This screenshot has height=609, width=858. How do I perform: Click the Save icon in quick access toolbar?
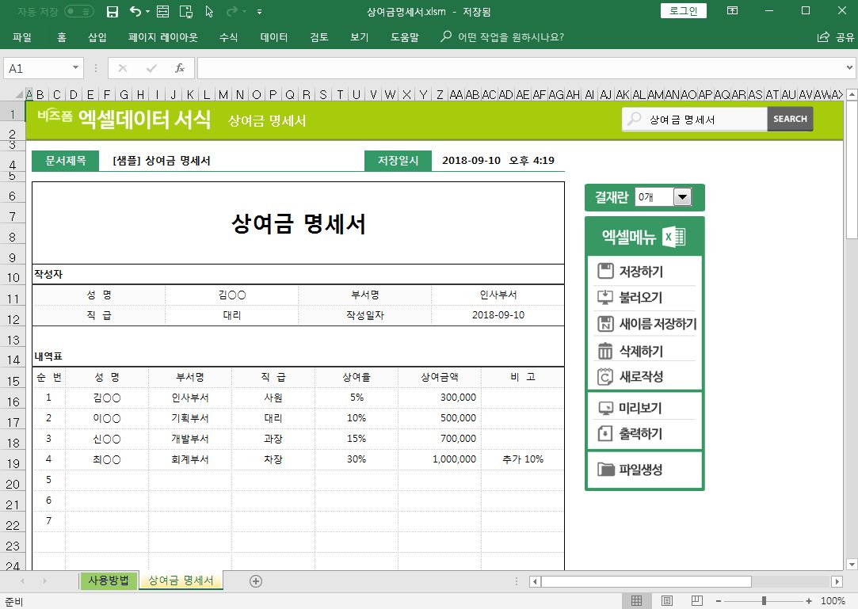point(112,11)
